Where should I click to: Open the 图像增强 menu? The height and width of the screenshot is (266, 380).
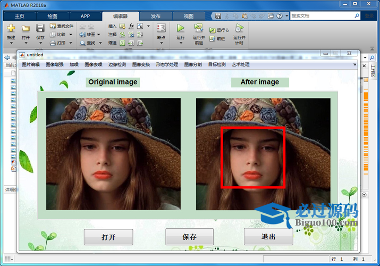(x=55, y=64)
